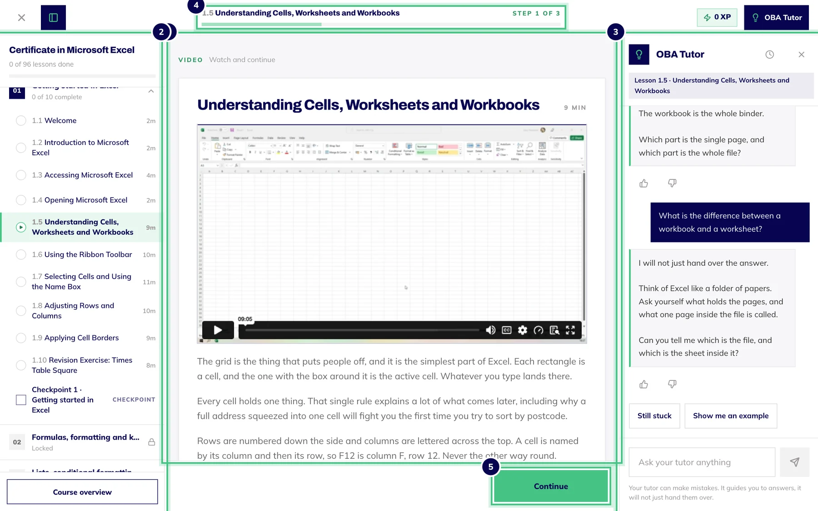Viewport: 818px width, 511px height.
Task: Play the lesson video
Action: click(x=218, y=330)
